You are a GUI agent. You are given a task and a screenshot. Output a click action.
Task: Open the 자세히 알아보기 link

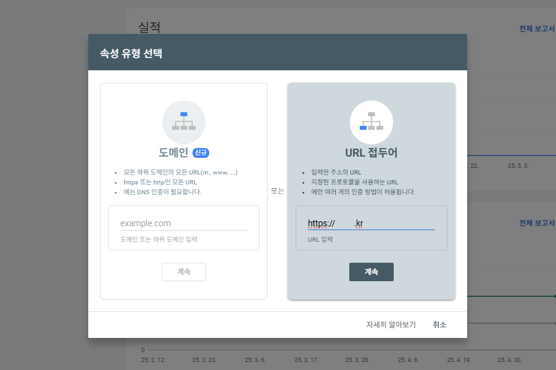(389, 324)
